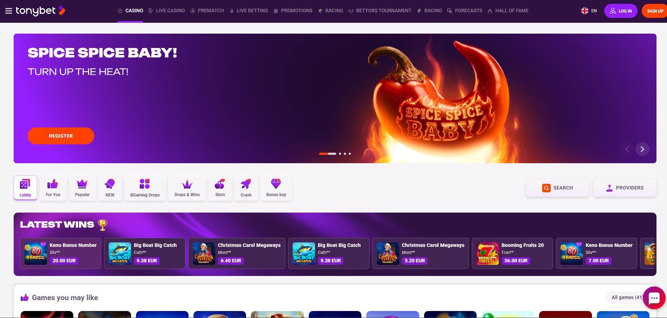The height and width of the screenshot is (318, 667).
Task: Click the tonybet logo
Action: coord(40,11)
